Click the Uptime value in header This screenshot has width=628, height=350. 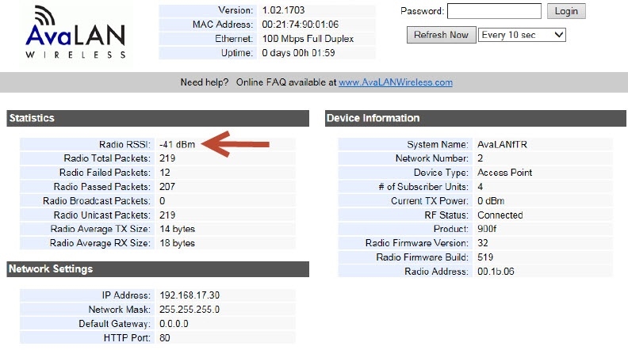[299, 53]
